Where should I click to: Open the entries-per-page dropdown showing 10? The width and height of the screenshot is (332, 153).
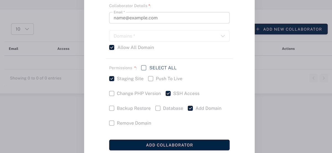22,29
